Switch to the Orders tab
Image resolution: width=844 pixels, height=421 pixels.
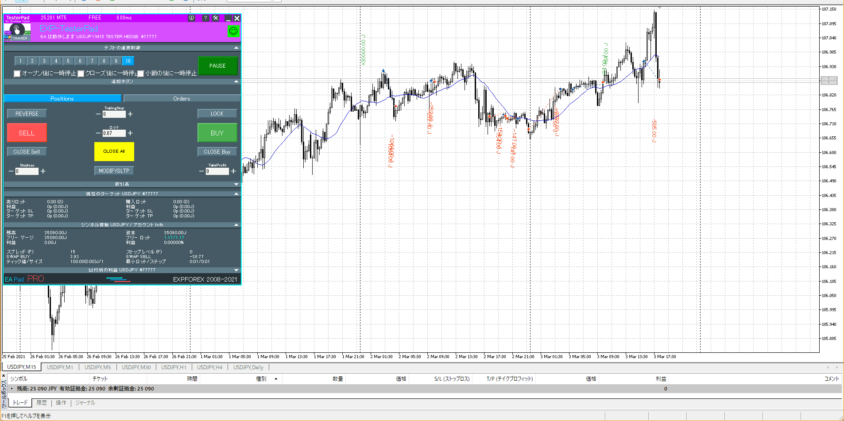[x=182, y=99]
